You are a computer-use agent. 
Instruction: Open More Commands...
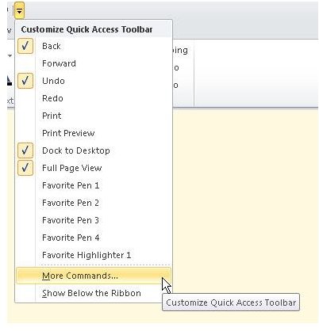pyautogui.click(x=94, y=276)
